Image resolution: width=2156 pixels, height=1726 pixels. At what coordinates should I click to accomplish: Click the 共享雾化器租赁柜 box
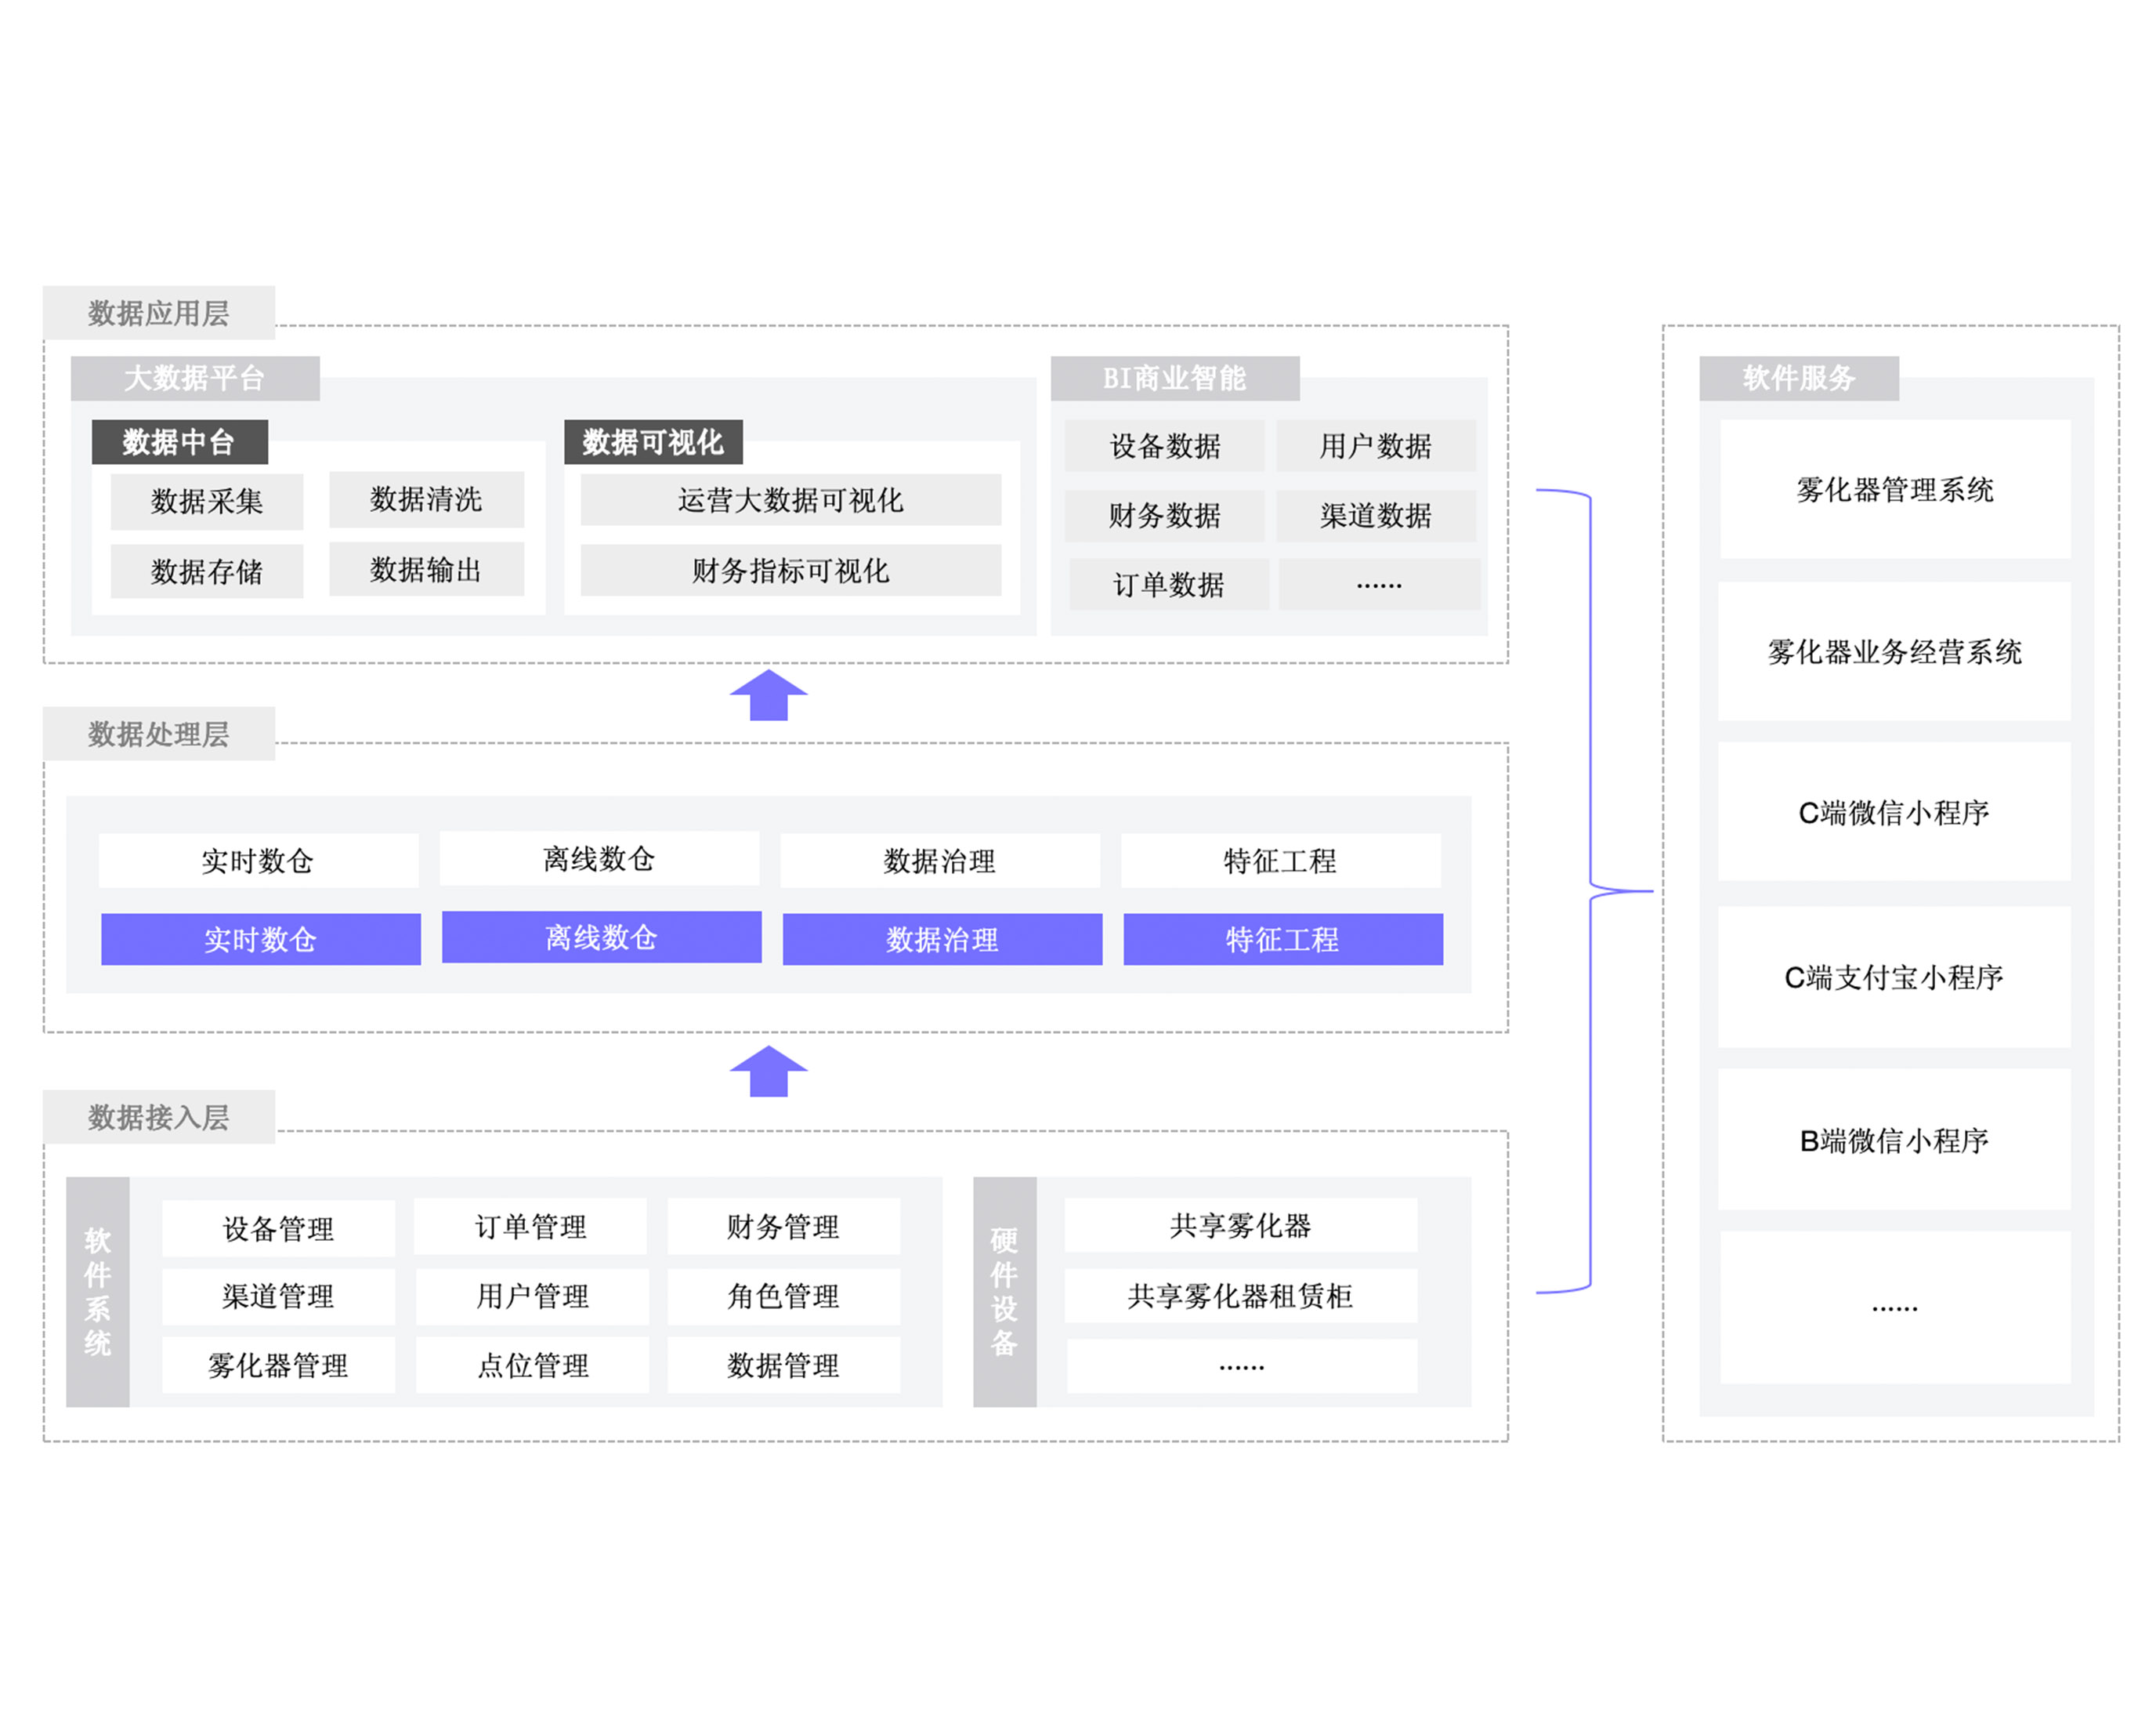point(1241,1296)
